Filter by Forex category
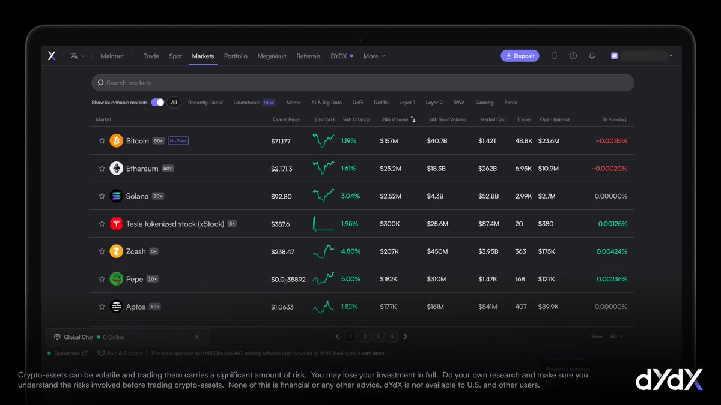Screen dimensions: 721x405 (x=511, y=103)
